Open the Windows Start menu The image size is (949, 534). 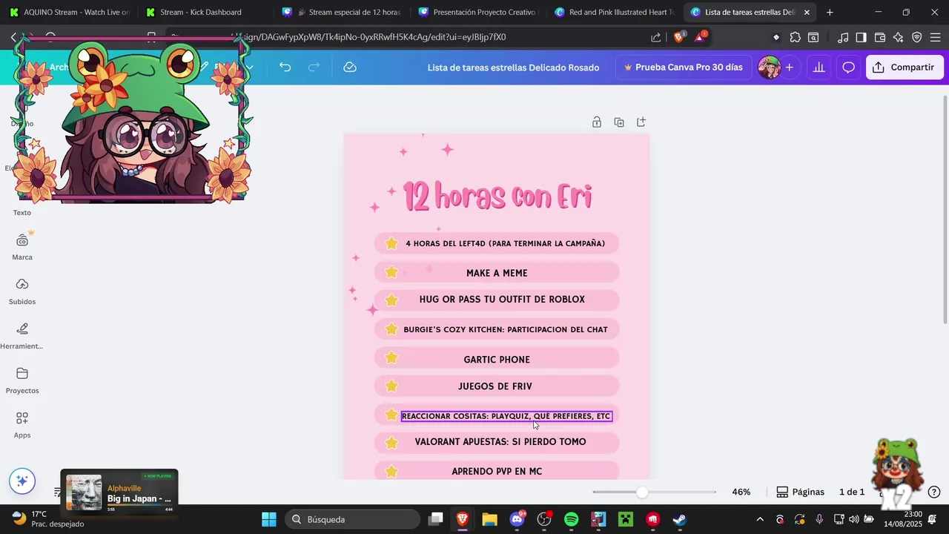click(269, 519)
